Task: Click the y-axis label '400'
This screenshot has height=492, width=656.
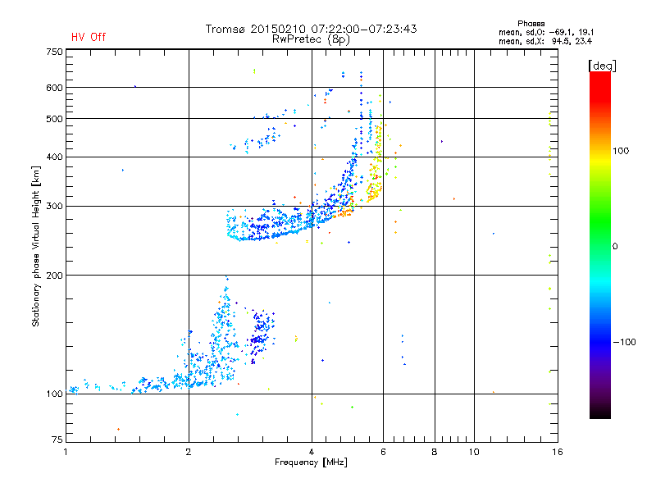Action: (x=54, y=157)
